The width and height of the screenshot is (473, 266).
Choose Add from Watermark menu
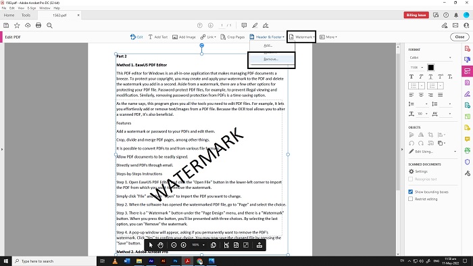click(x=268, y=45)
